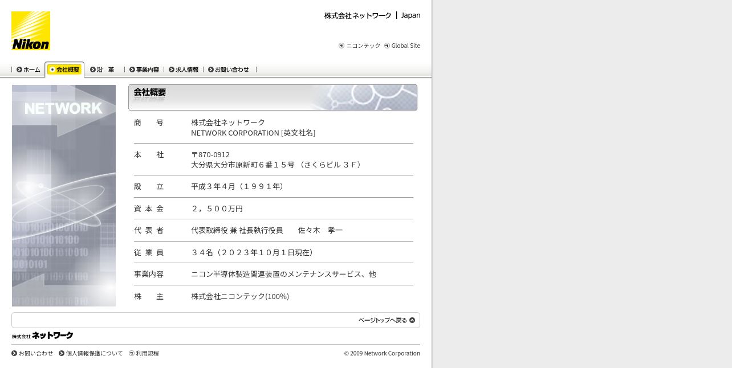Click the arrow icon before footer お問い合わせ
The image size is (732, 368).
tap(14, 353)
